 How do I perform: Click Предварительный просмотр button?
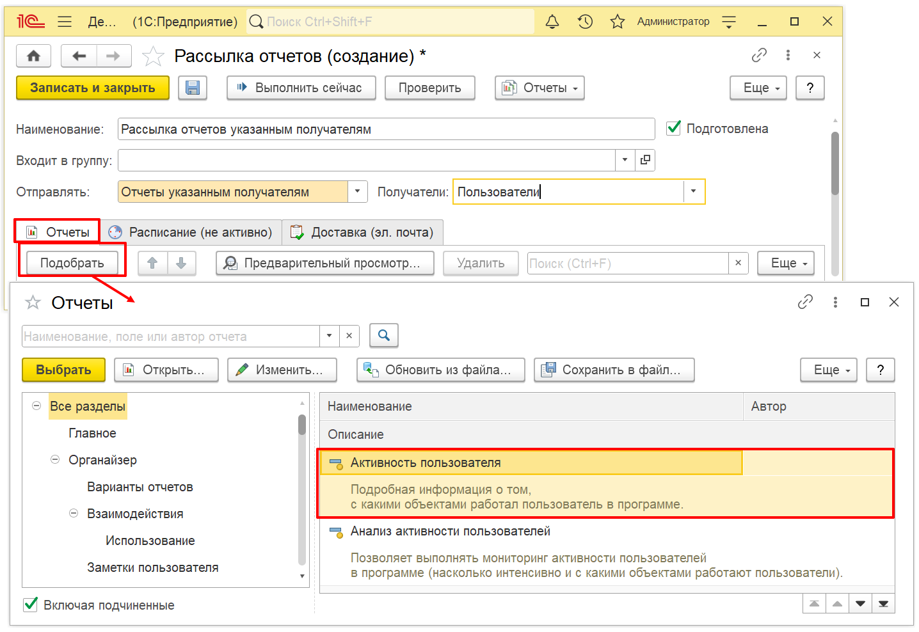point(325,263)
